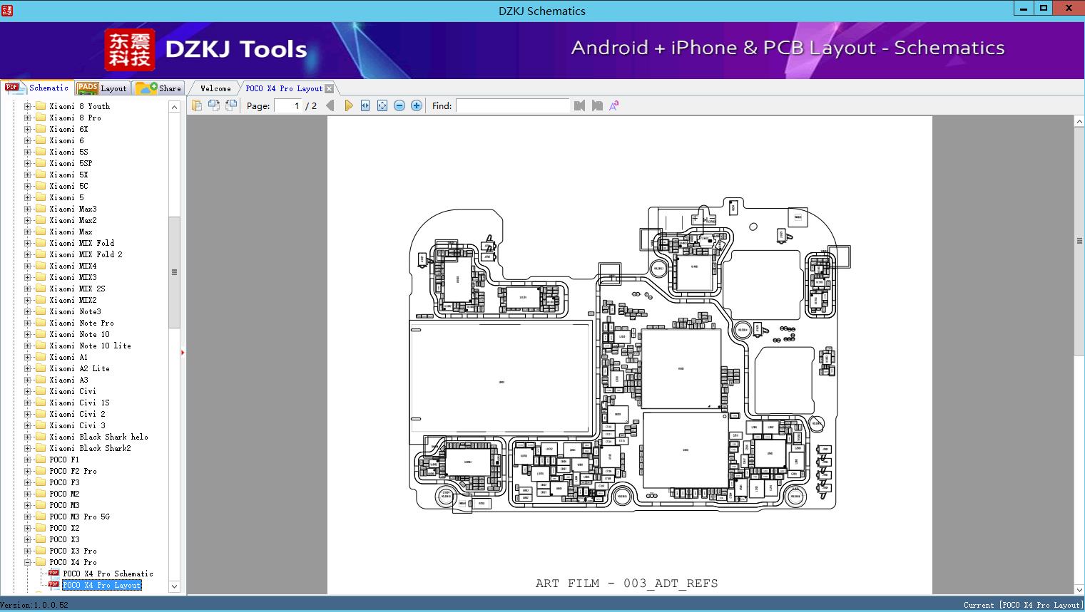Fit page to width icon
1085x612 pixels.
click(365, 105)
